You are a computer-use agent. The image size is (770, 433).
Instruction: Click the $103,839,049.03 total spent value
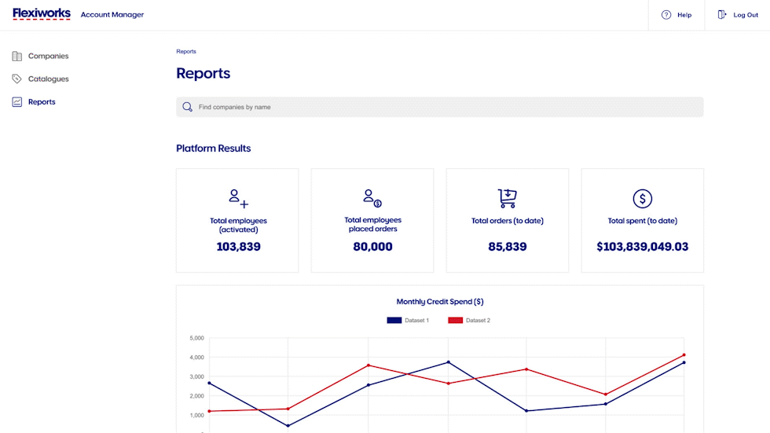click(643, 247)
